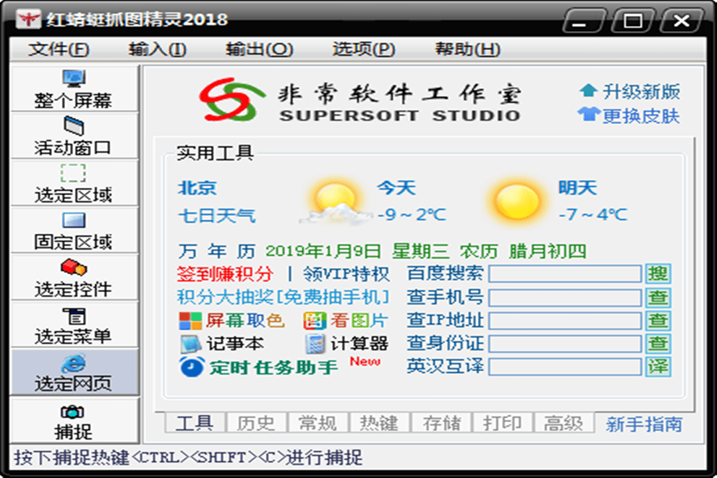Open screen color picker icon (屏幕取色)
Image resolution: width=717 pixels, height=478 pixels.
(191, 321)
